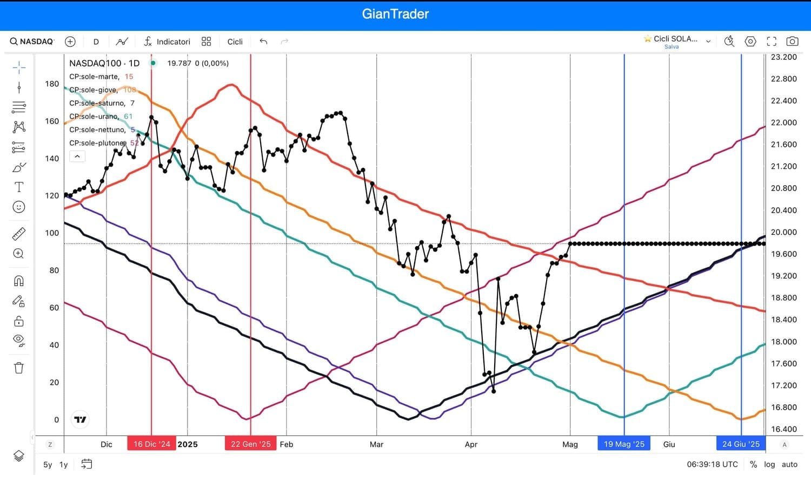The width and height of the screenshot is (811, 489).
Task: Select the 16 Dic '24 date marker
Action: pyautogui.click(x=151, y=444)
